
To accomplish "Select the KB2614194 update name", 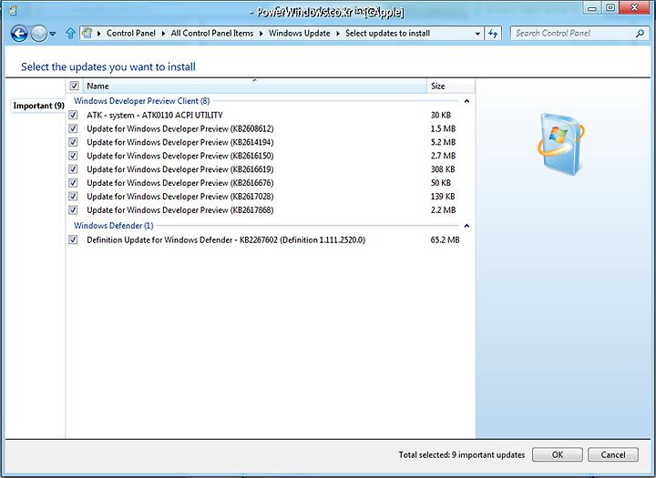I will point(179,142).
